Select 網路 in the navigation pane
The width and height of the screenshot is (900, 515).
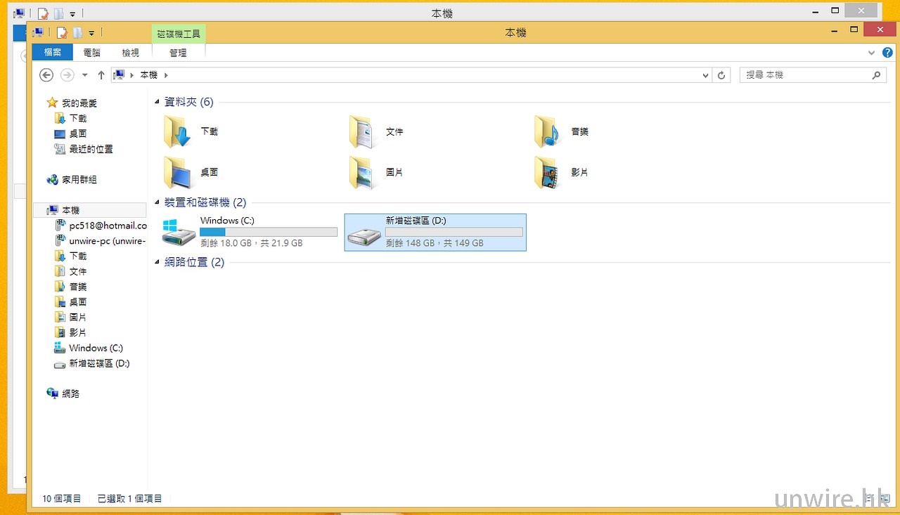coord(70,394)
